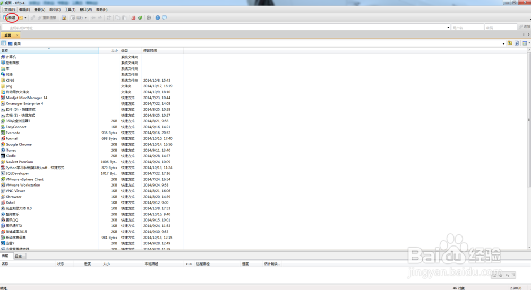
Task: Click the copy icon in toolbar
Action: (x=117, y=17)
